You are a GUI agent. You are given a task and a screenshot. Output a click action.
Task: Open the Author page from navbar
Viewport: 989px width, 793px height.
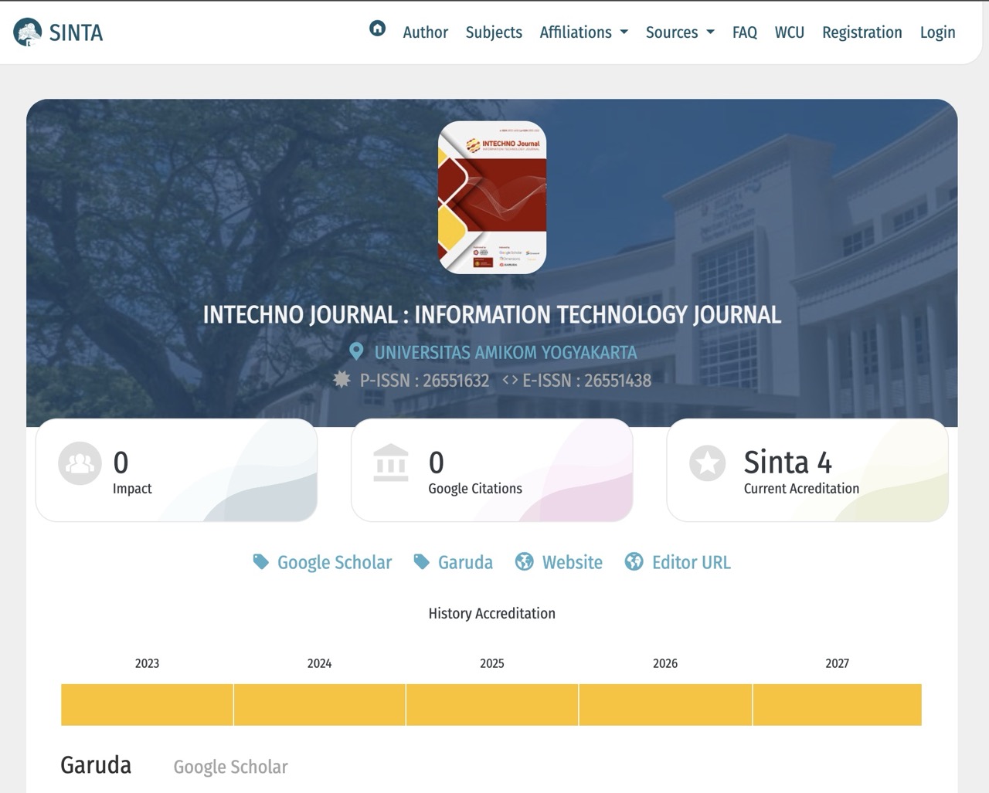[425, 32]
